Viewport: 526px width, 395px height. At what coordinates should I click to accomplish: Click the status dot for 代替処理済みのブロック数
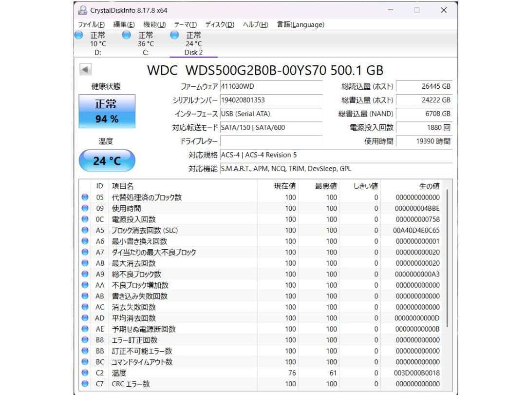(x=85, y=197)
